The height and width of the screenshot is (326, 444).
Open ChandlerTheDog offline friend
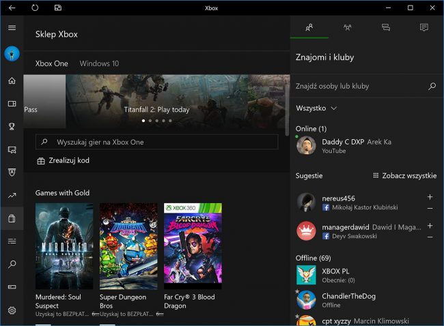click(367, 300)
